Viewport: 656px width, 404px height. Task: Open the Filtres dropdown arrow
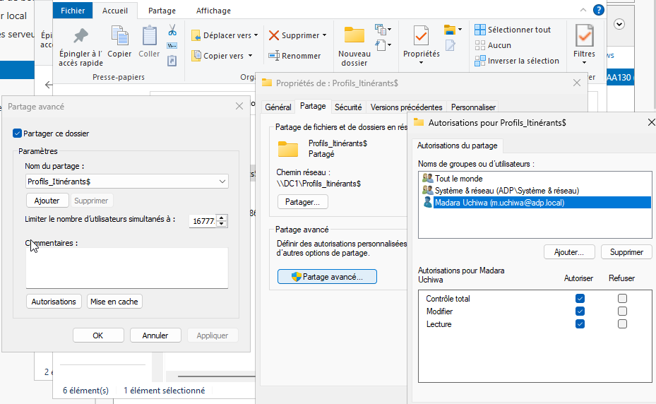tap(584, 63)
